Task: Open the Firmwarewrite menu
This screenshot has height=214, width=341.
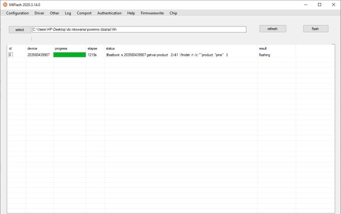Action: click(x=152, y=13)
